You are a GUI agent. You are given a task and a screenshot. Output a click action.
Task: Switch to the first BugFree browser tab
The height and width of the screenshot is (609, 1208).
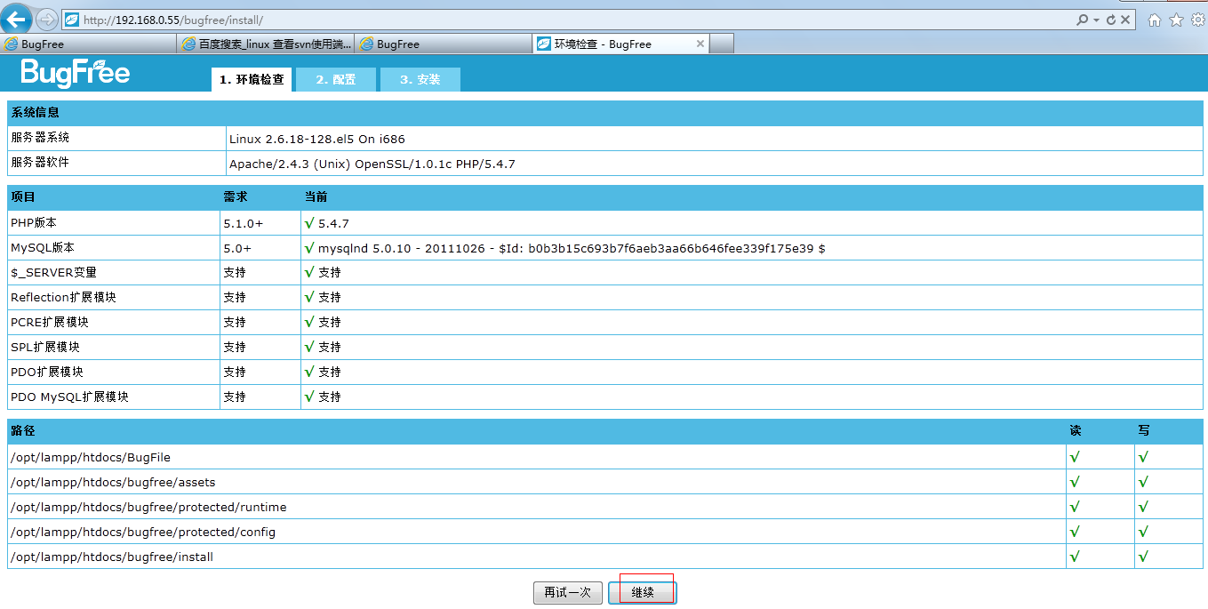click(89, 44)
